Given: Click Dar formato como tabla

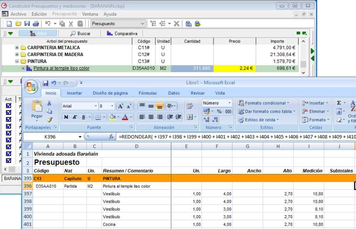Looking at the screenshot, I should (267, 111).
